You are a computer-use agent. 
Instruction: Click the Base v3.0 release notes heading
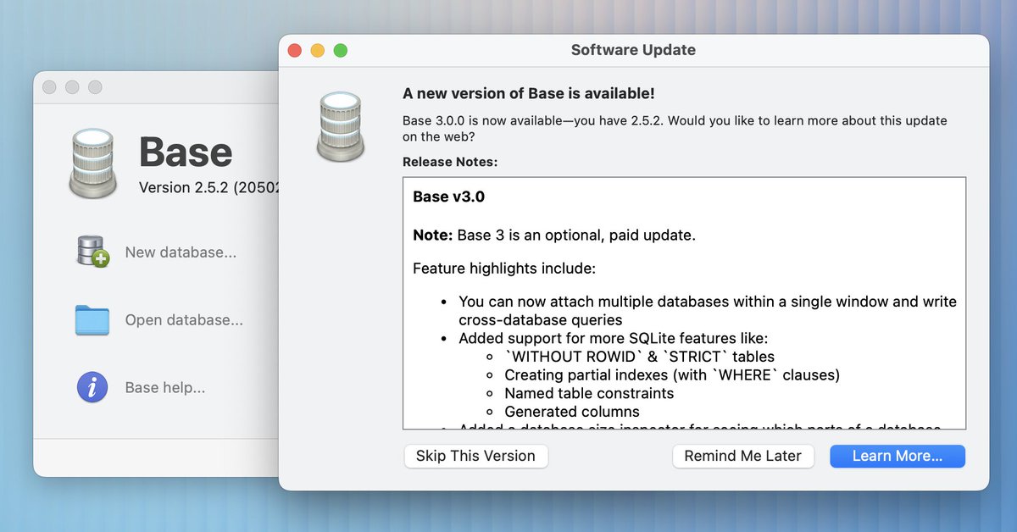(x=449, y=197)
